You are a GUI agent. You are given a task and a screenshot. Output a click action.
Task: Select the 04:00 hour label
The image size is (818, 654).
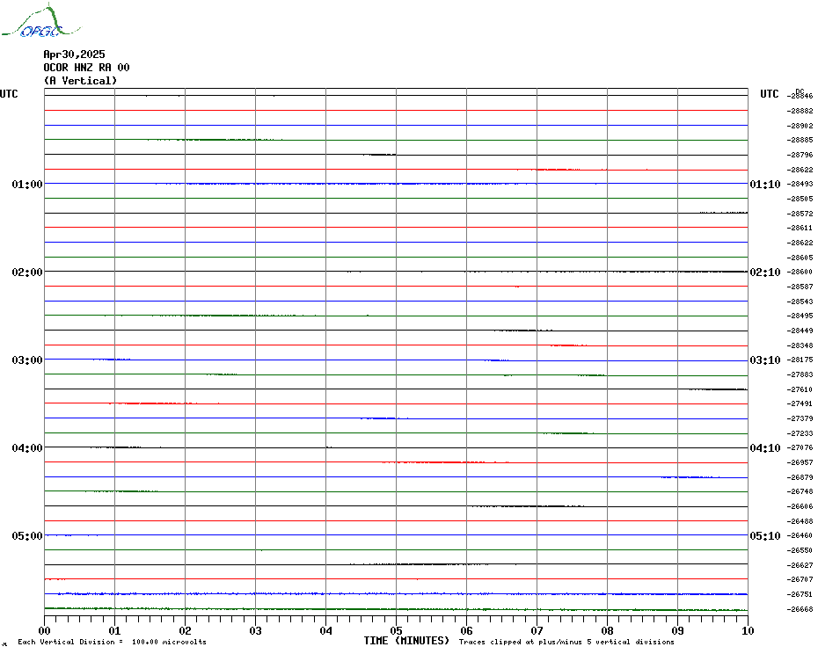pyautogui.click(x=27, y=448)
